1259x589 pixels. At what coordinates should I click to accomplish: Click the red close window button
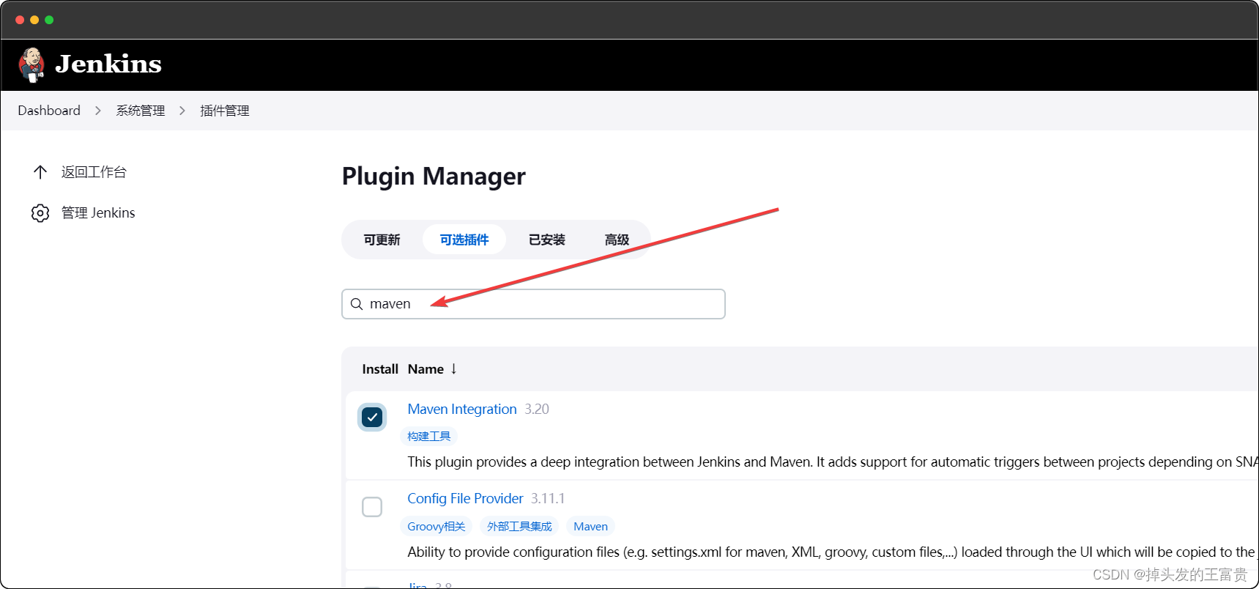click(x=20, y=20)
